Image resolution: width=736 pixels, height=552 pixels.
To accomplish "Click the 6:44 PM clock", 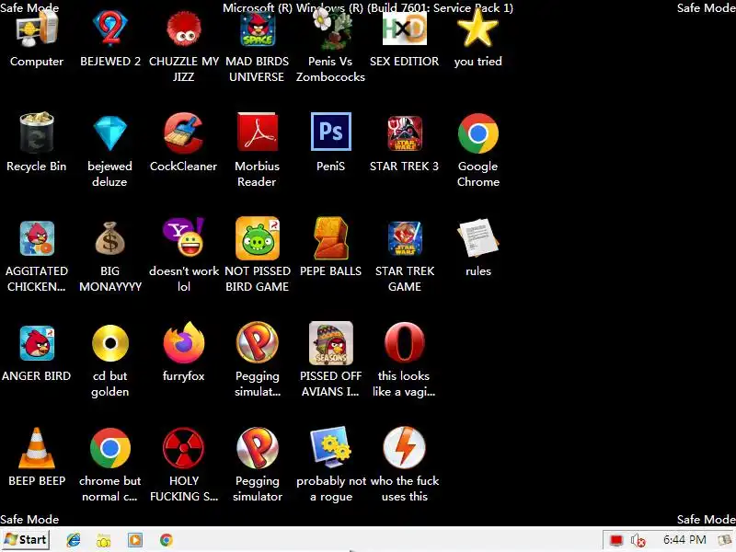I will (684, 540).
